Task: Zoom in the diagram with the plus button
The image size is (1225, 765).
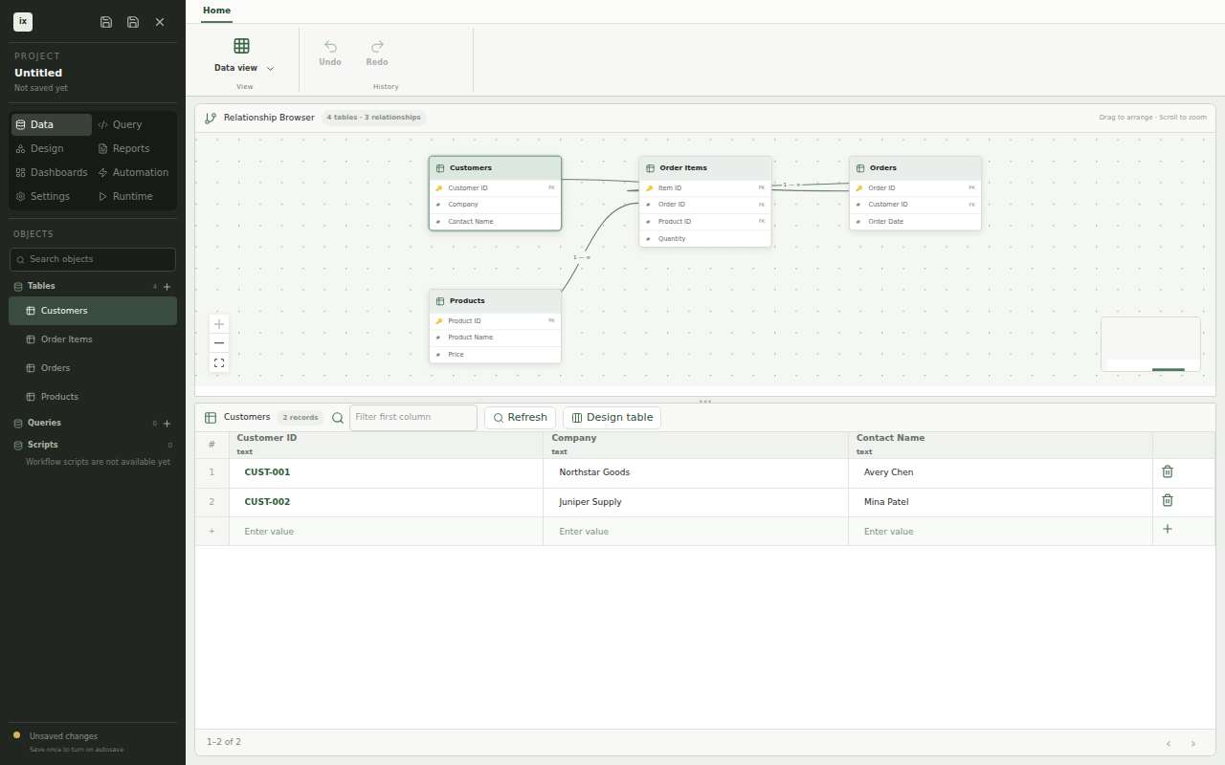Action: 219,324
